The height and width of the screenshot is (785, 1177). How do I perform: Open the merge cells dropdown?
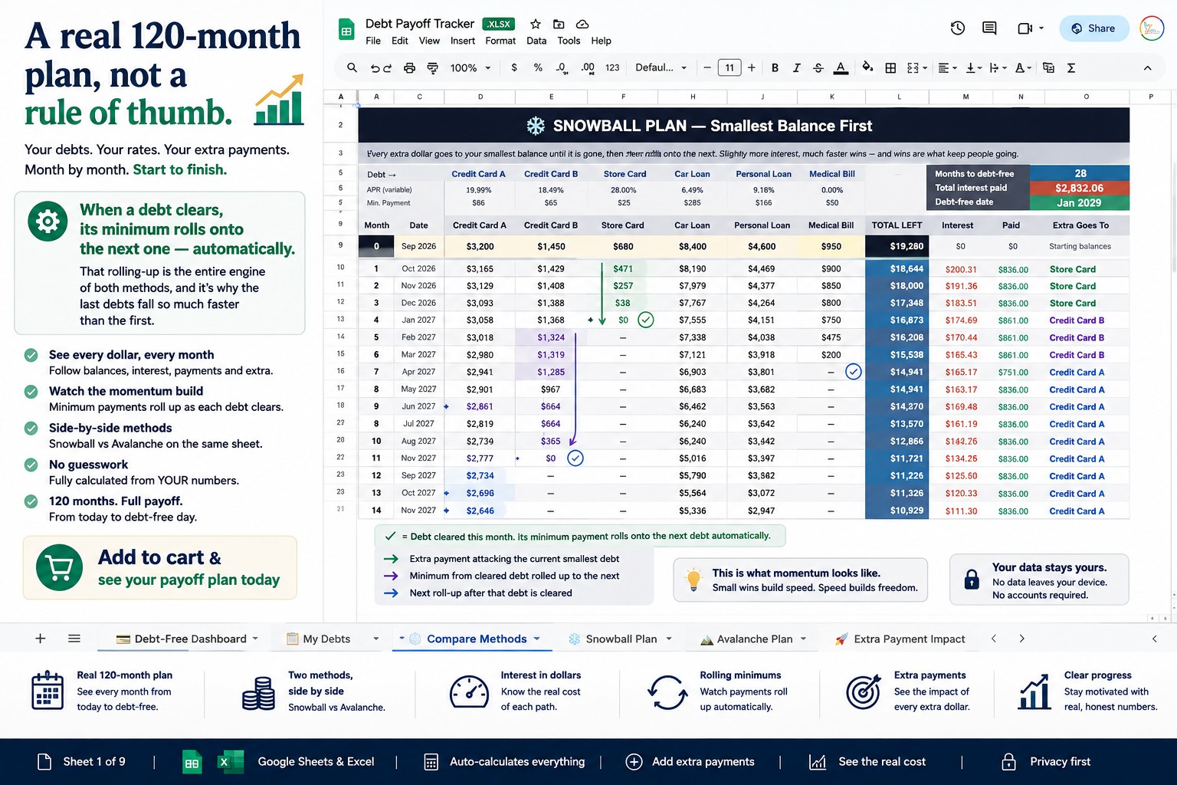(x=916, y=68)
